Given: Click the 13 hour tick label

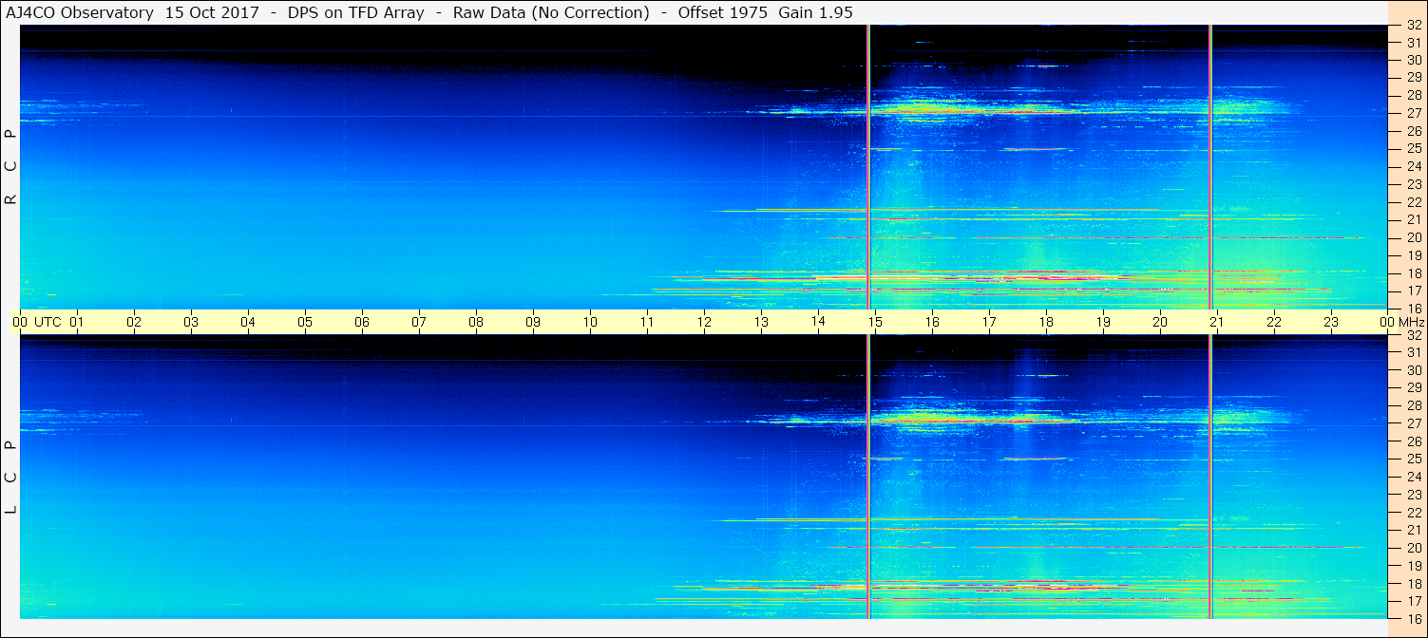Looking at the screenshot, I should pyautogui.click(x=761, y=322).
